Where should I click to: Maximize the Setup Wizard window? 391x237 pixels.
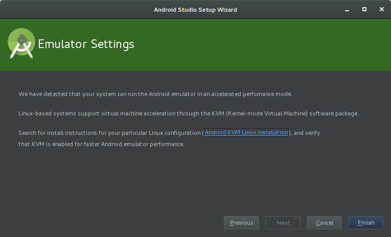[364, 10]
